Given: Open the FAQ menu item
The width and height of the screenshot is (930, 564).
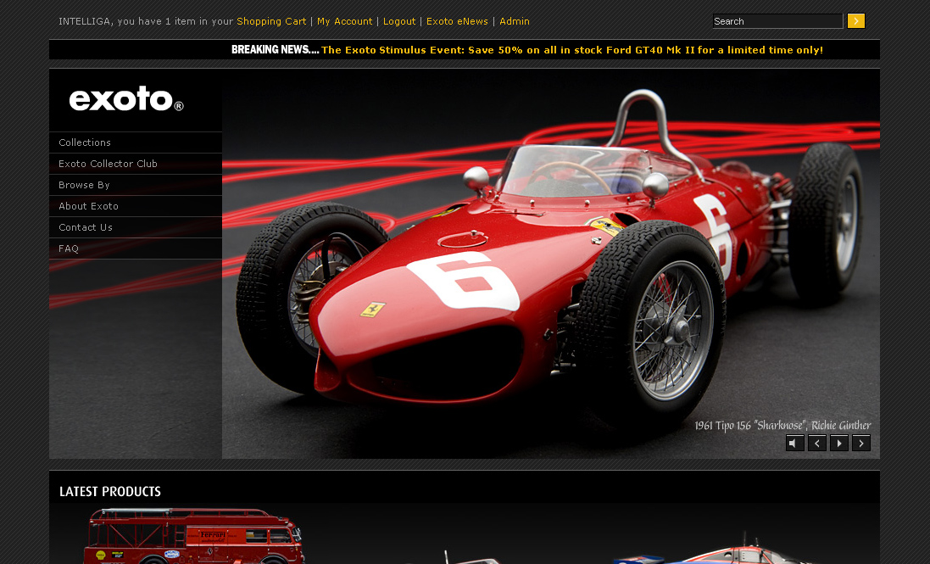Looking at the screenshot, I should 69,248.
